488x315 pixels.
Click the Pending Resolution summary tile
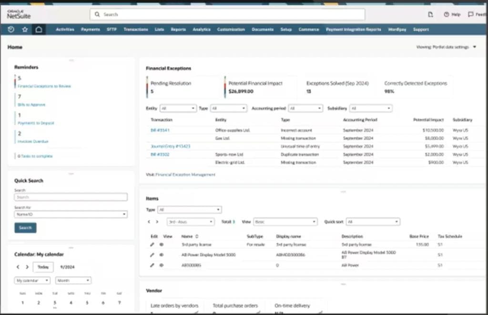coord(182,87)
